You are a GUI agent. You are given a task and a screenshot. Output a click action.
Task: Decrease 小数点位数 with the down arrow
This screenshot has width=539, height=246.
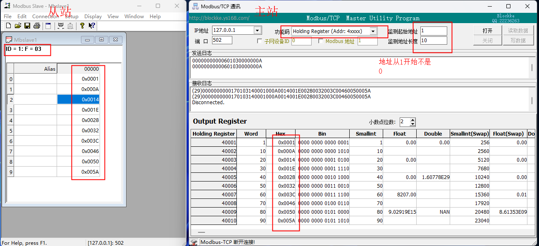413,124
